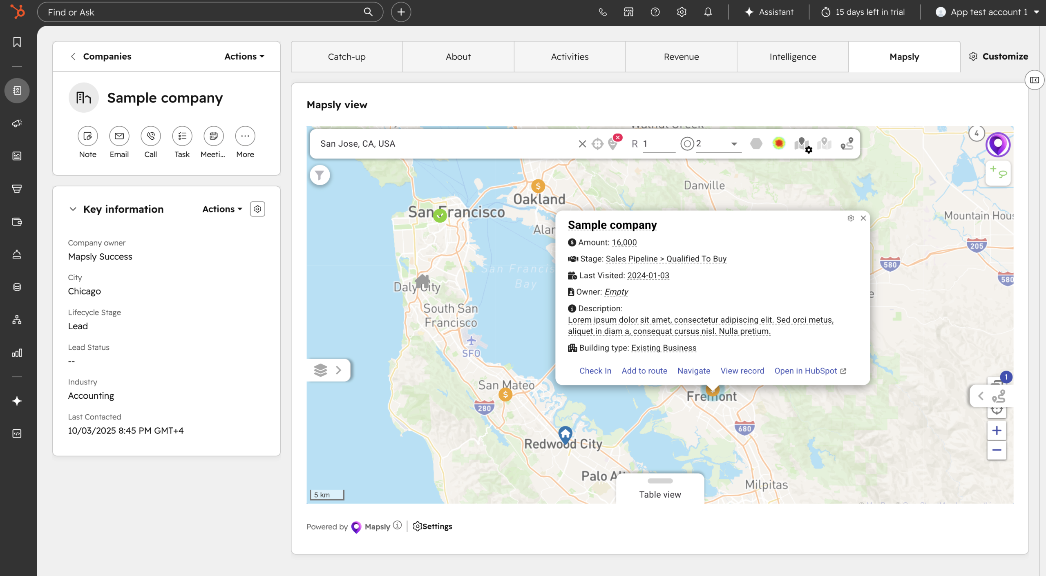1046x576 pixels.
Task: Click Add to route link
Action: click(644, 371)
